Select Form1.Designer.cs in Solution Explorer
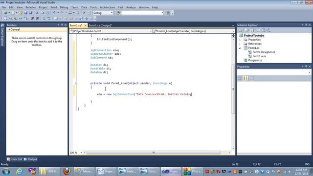 264,52
